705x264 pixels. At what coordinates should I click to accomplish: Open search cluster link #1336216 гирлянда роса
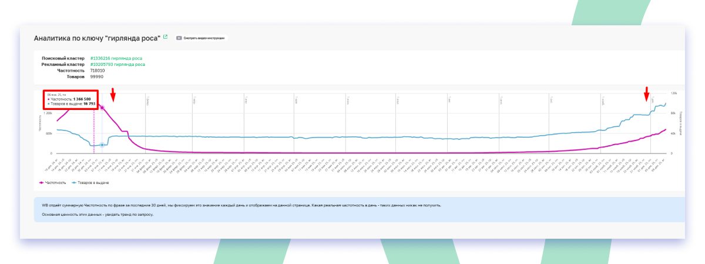pyautogui.click(x=116, y=59)
